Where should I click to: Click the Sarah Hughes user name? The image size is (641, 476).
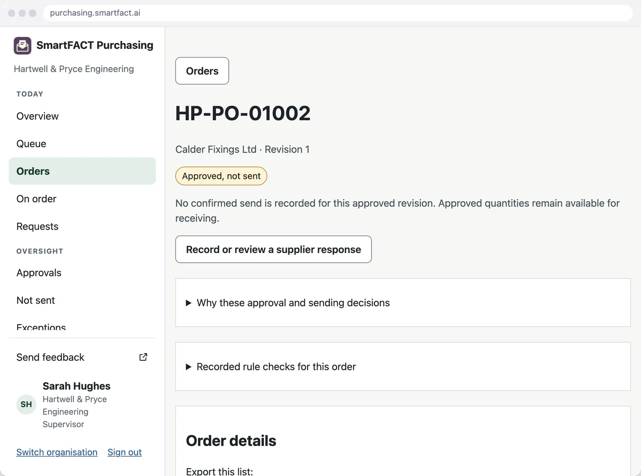[x=77, y=386]
